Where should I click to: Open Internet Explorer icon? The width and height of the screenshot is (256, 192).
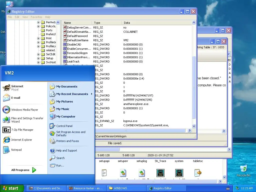click(x=6, y=140)
